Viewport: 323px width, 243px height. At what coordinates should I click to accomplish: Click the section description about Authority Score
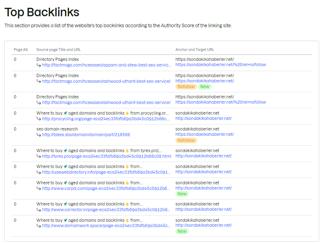tap(118, 25)
